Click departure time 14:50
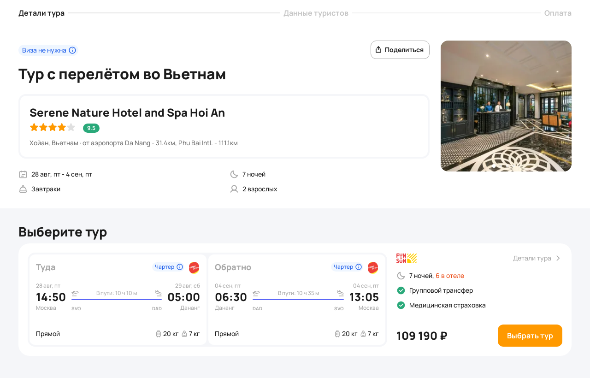The height and width of the screenshot is (378, 590). coord(51,297)
